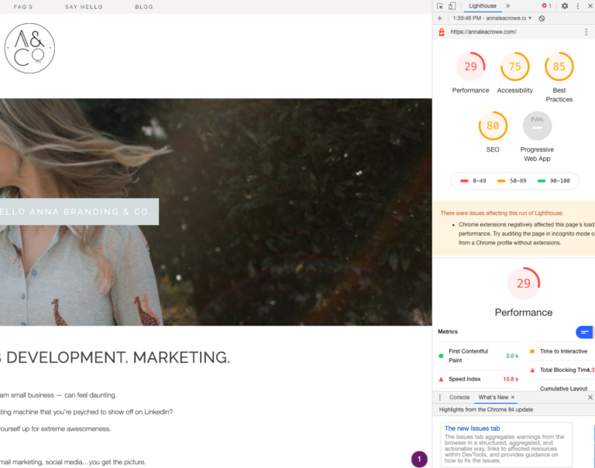This screenshot has width=595, height=468.
Task: Close the DevTools drawer
Action: [590, 397]
